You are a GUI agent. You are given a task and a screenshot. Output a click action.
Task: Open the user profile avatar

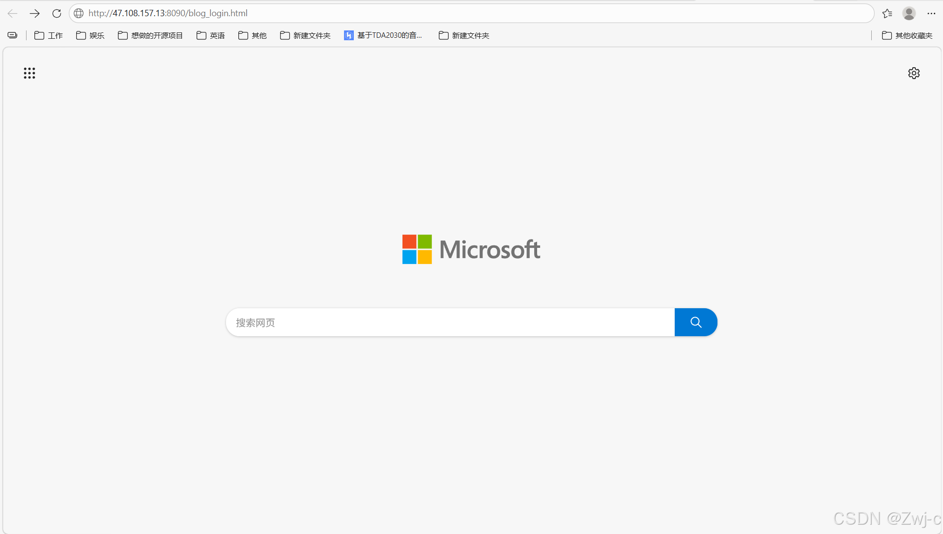(x=909, y=13)
